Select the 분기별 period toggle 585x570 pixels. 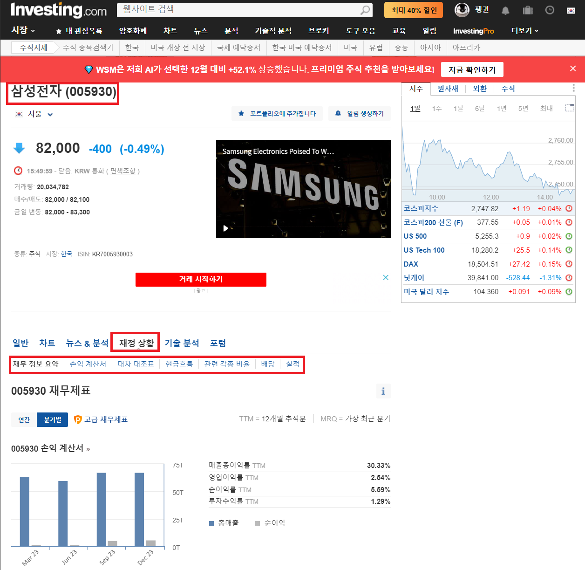click(x=53, y=419)
